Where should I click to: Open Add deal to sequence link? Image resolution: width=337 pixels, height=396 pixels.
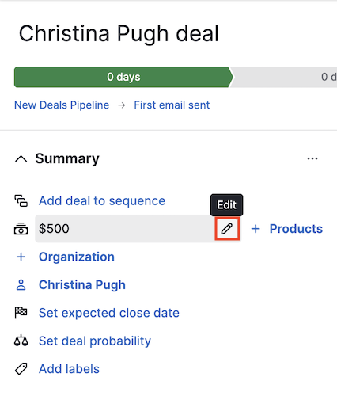[x=102, y=201]
